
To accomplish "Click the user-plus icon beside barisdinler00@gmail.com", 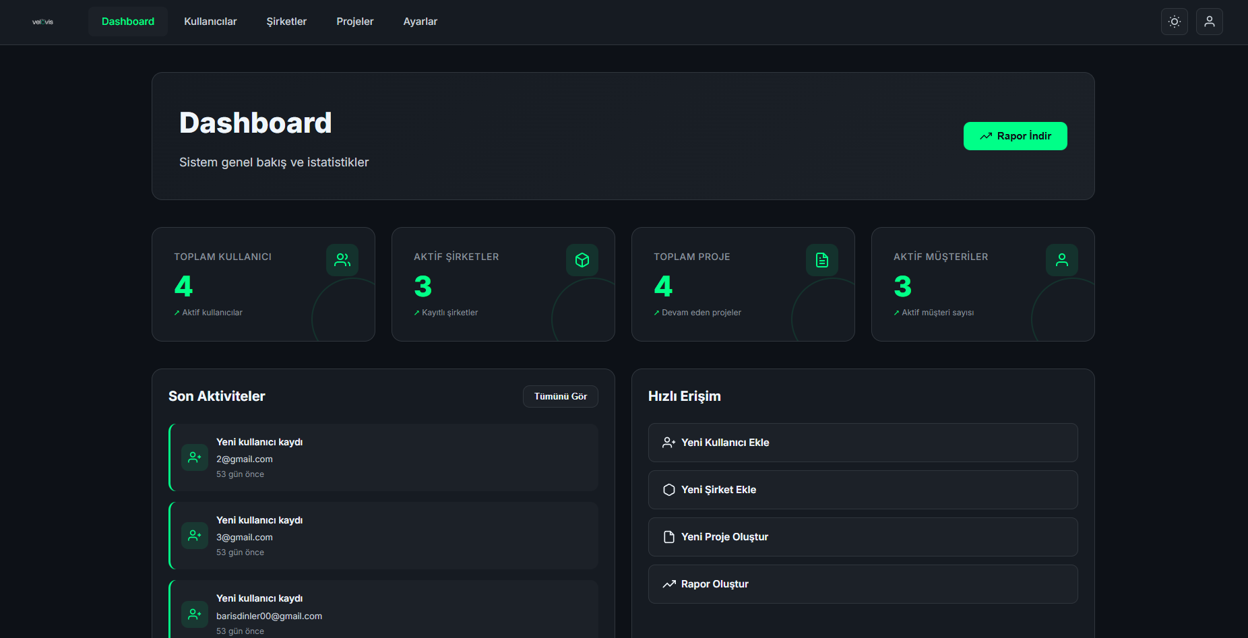I will (x=195, y=614).
